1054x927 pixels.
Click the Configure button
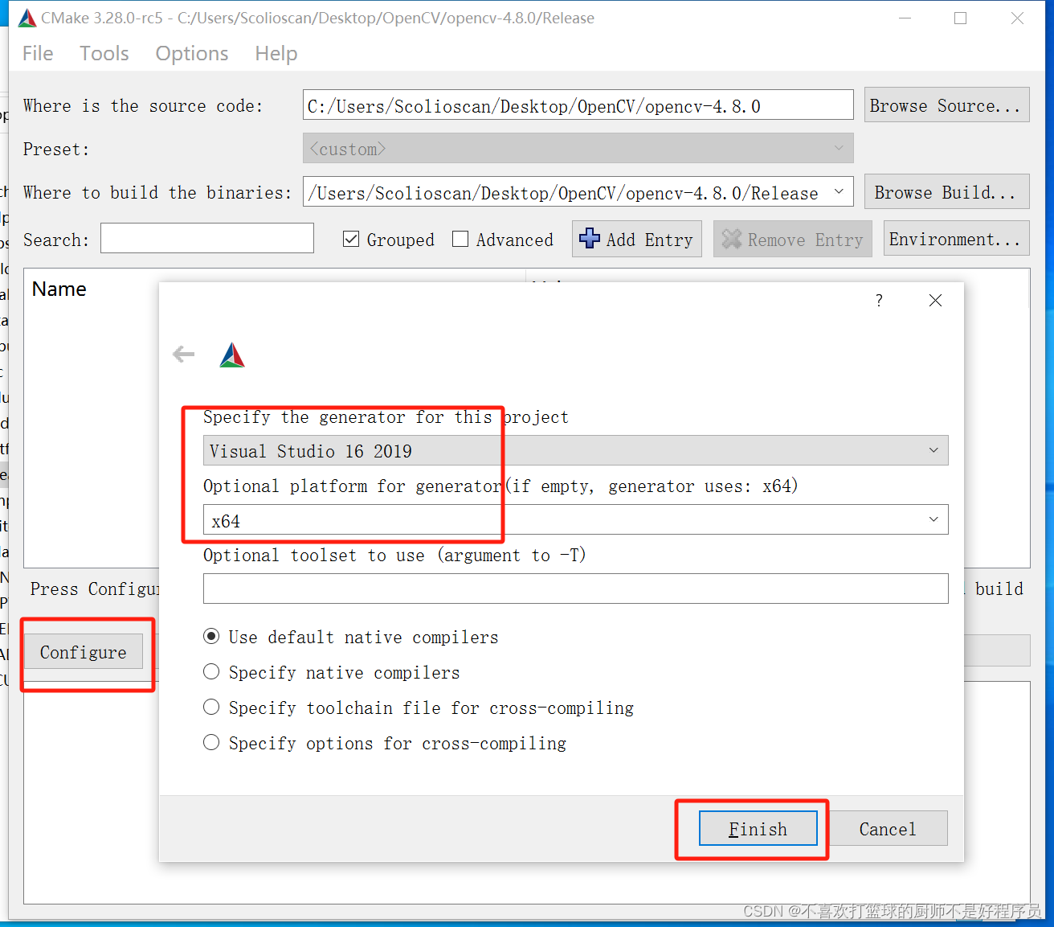84,651
